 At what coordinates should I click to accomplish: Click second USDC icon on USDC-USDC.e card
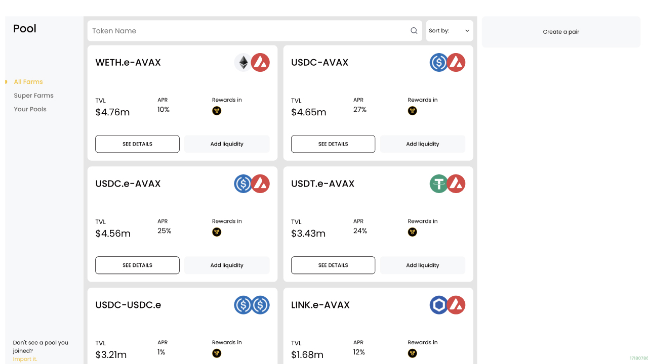(x=260, y=305)
